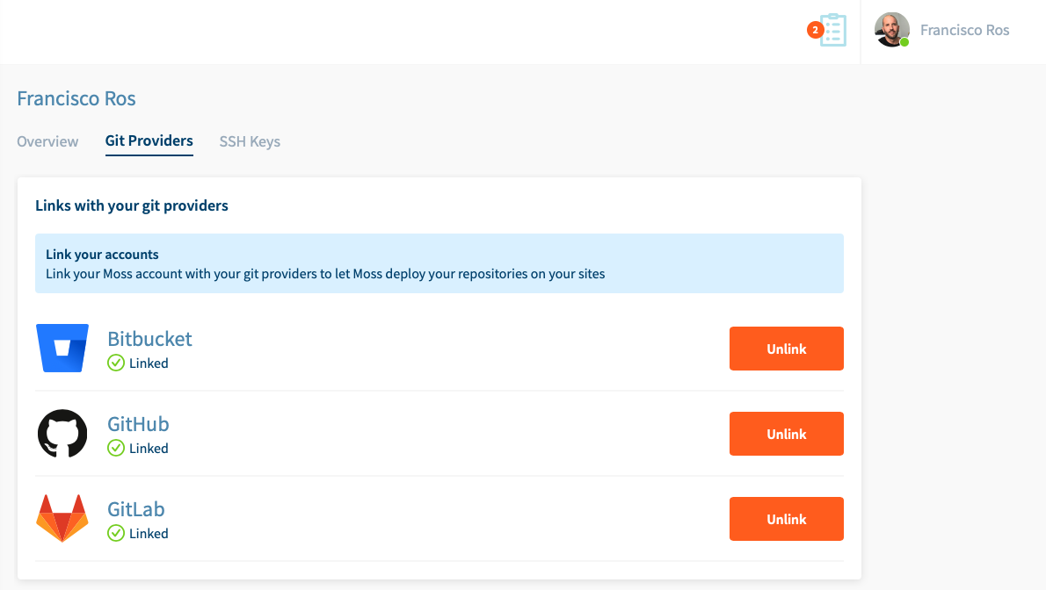Click the Linked status text under GitHub

point(149,449)
